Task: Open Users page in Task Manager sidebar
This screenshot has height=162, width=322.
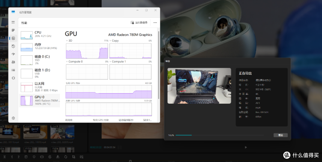Action: (x=13, y=62)
